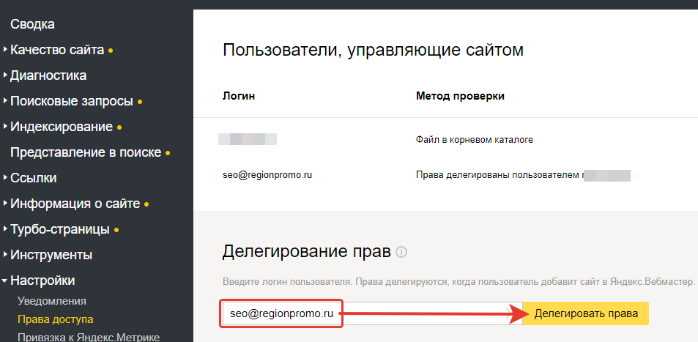Click the yellow dot beside Информация о сайте
The width and height of the screenshot is (698, 342).
point(146,205)
